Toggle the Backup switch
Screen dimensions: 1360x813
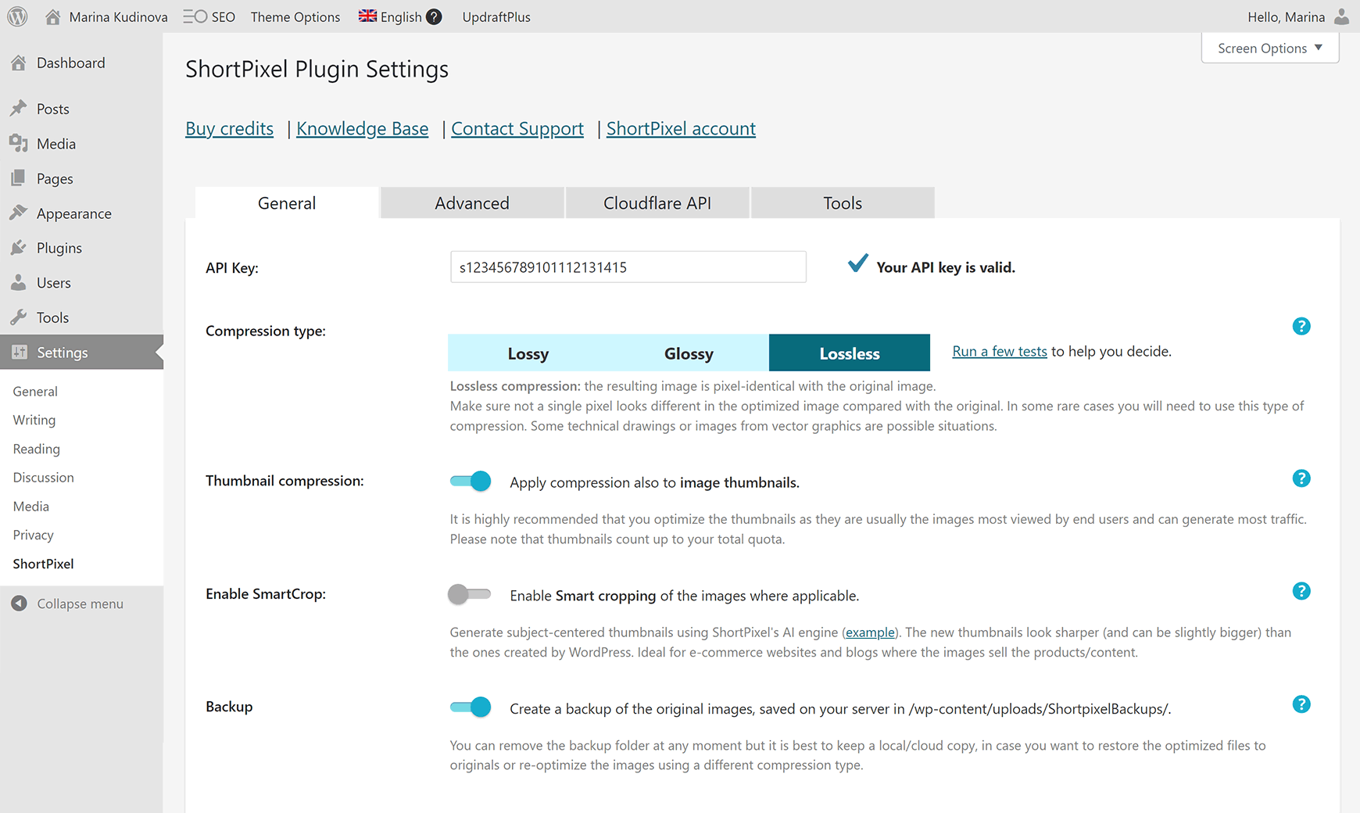[471, 707]
